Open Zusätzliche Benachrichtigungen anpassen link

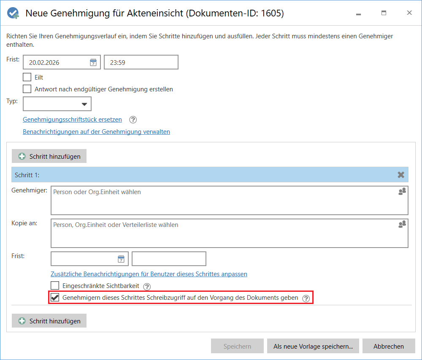click(149, 274)
